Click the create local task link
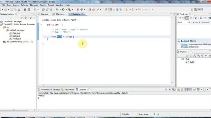 (x=186, y=47)
